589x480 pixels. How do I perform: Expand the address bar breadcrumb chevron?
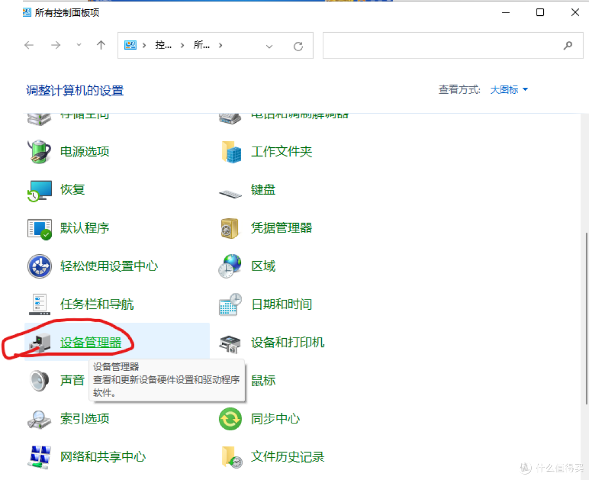pos(269,46)
